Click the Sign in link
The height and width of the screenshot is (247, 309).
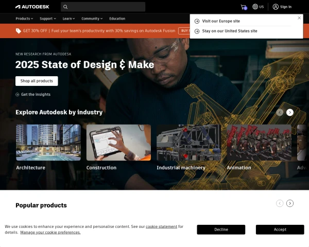pyautogui.click(x=286, y=7)
